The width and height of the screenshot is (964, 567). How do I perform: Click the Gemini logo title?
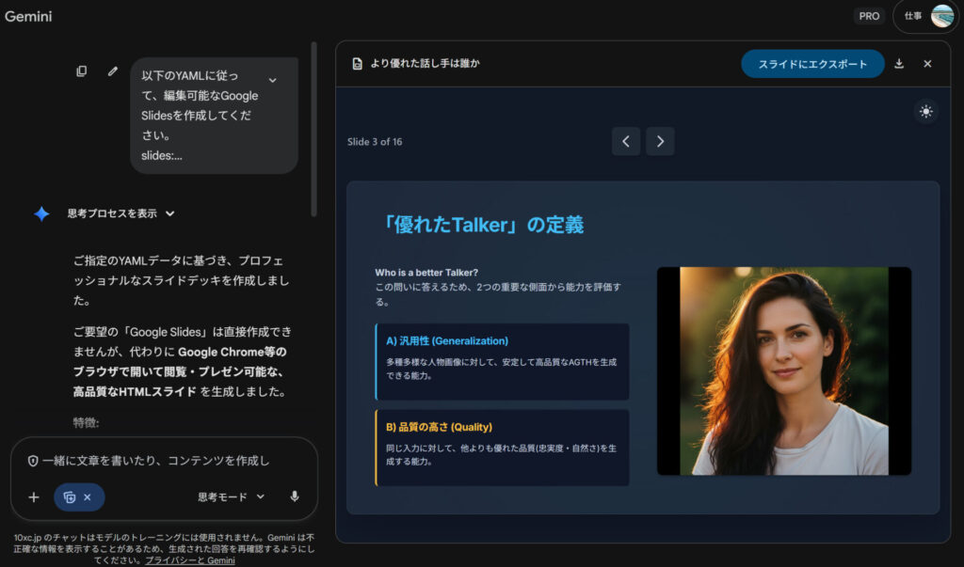pyautogui.click(x=28, y=16)
